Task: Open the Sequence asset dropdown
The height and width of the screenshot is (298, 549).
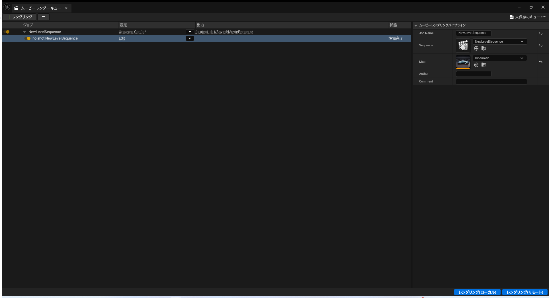Action: click(499, 42)
